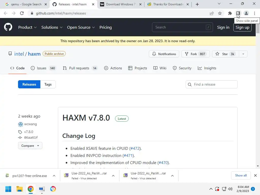Expand first Use-2022 rar download options
Image resolution: width=260 pixels, height=195 pixels.
click(113, 176)
